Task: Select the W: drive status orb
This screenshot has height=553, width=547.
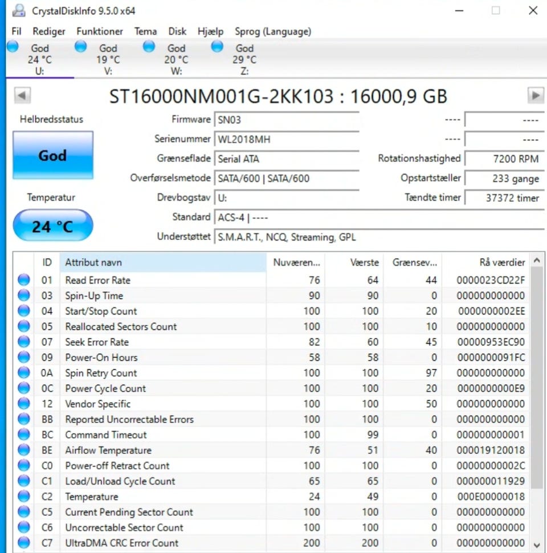Action: click(x=149, y=47)
